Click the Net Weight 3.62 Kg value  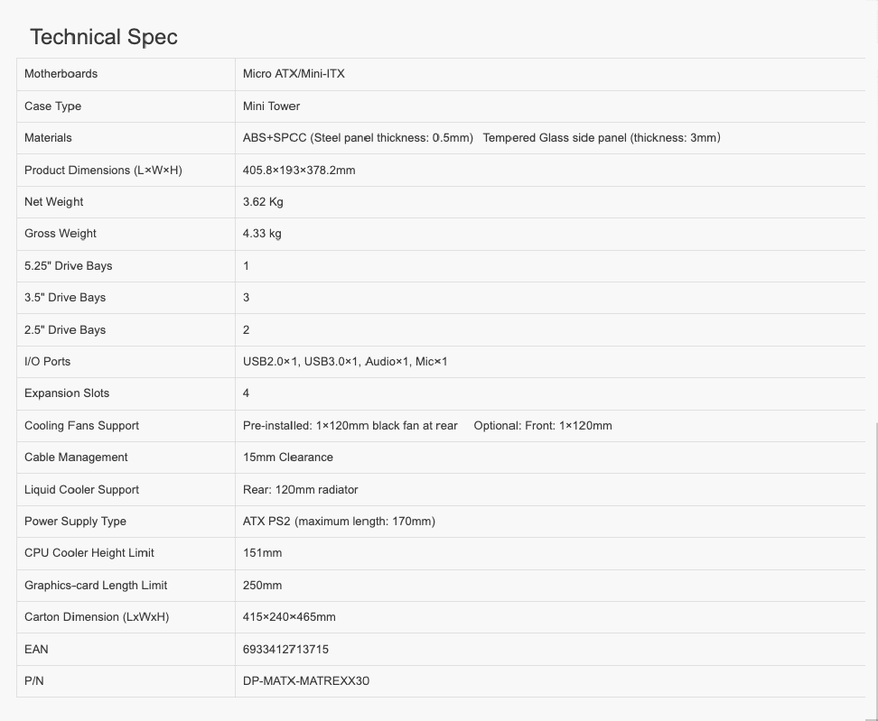263,202
